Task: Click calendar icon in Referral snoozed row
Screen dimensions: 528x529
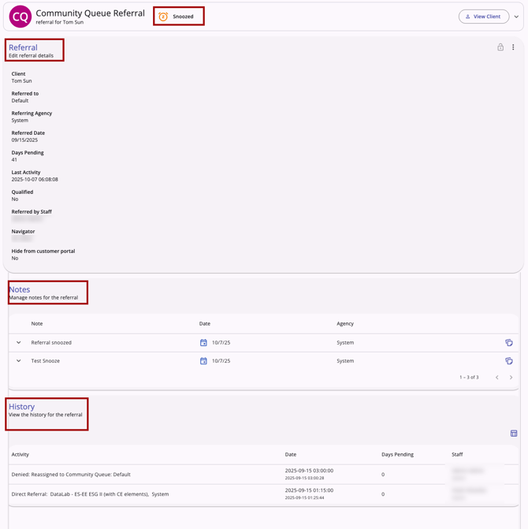Action: tap(203, 343)
